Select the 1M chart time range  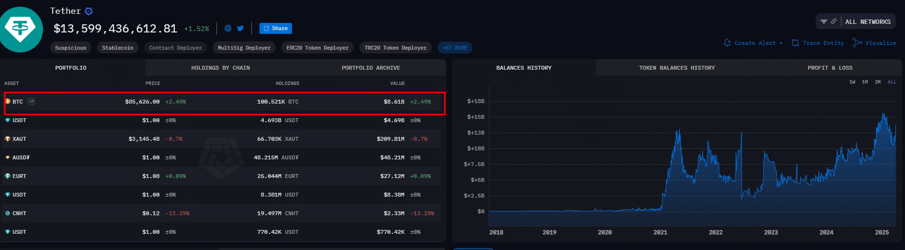point(865,82)
